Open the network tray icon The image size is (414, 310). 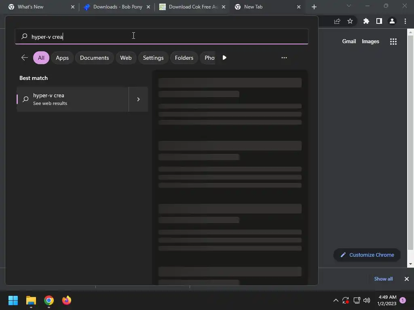pyautogui.click(x=357, y=300)
